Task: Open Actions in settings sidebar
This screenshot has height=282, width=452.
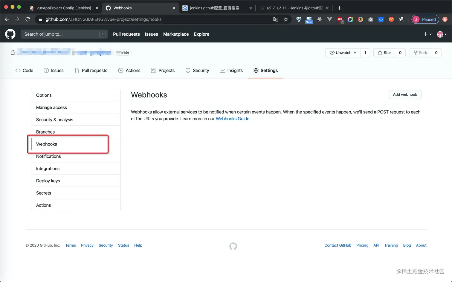Action: click(x=76, y=205)
